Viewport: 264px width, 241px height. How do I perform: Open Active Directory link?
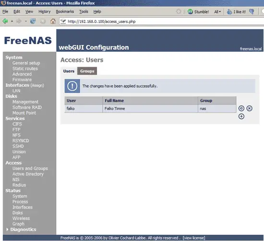click(28, 174)
